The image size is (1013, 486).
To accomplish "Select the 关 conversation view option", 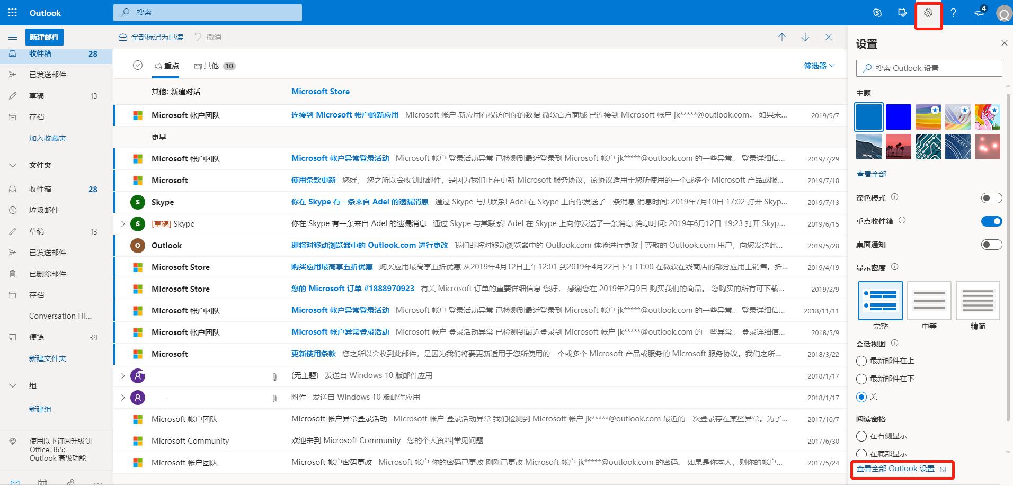I will [x=861, y=397].
